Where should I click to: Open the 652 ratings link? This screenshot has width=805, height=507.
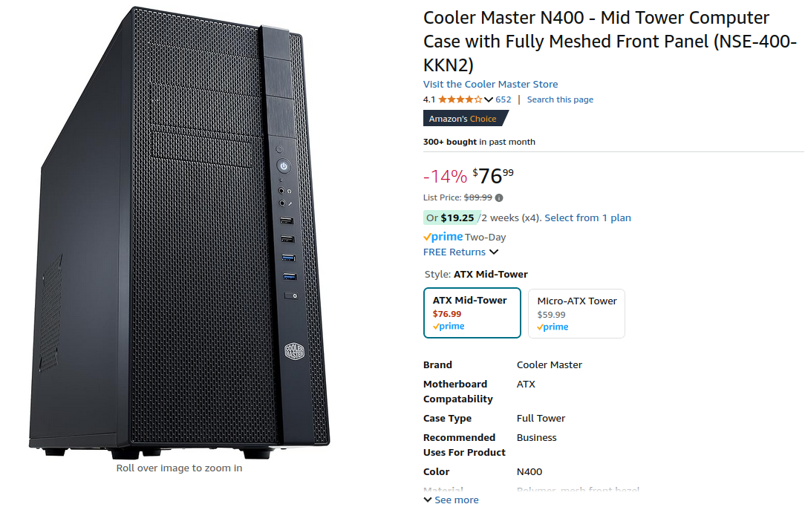pyautogui.click(x=503, y=99)
